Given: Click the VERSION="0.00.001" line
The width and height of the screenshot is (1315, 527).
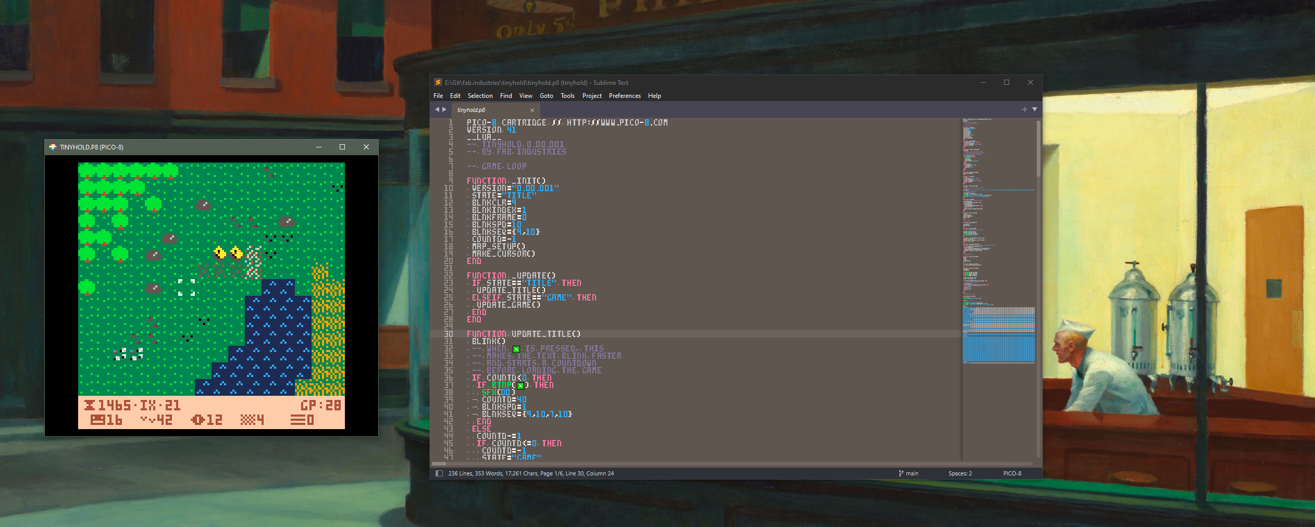Looking at the screenshot, I should (x=515, y=188).
